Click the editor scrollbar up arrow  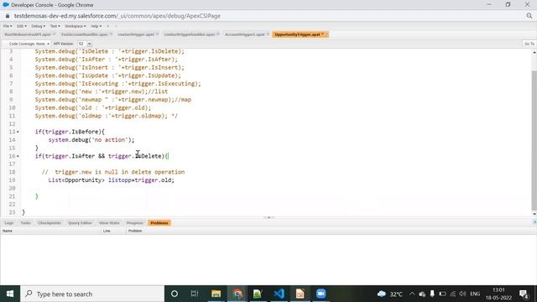tap(534, 52)
